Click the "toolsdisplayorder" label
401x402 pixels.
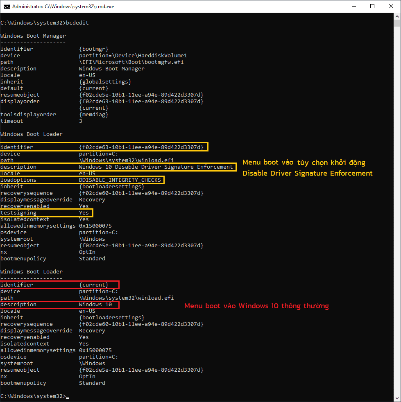pos(28,114)
